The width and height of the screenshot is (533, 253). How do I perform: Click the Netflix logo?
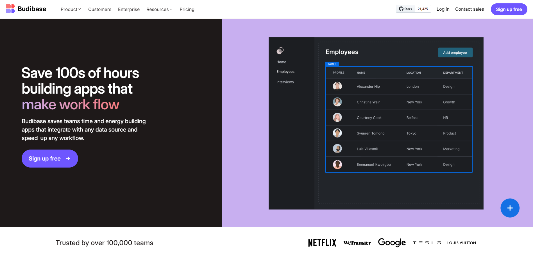coord(322,243)
